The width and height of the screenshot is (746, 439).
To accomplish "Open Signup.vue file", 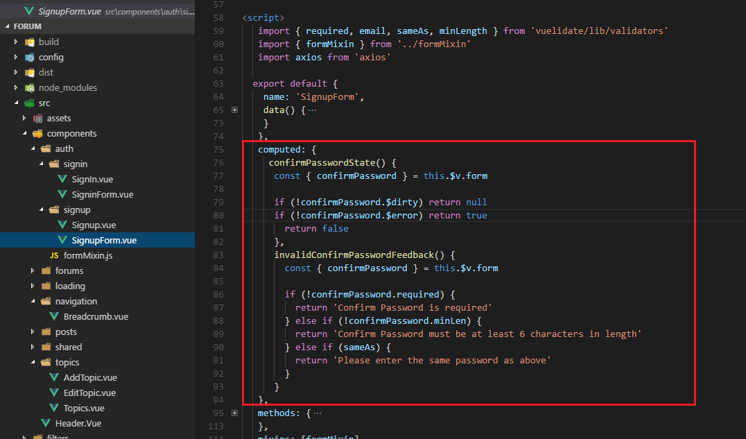I will coord(94,225).
